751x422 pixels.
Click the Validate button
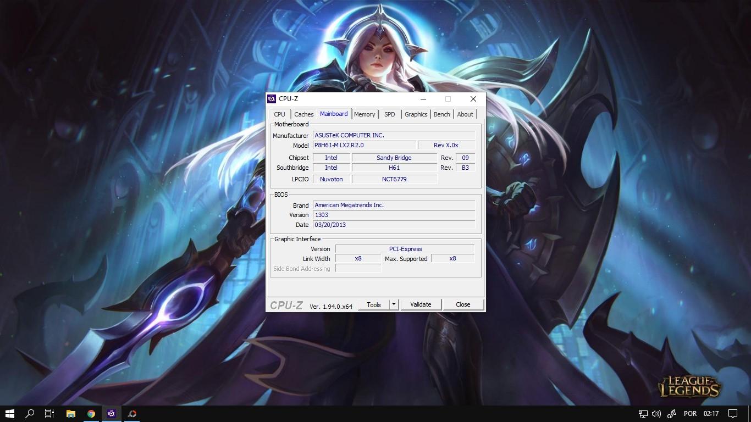421,304
